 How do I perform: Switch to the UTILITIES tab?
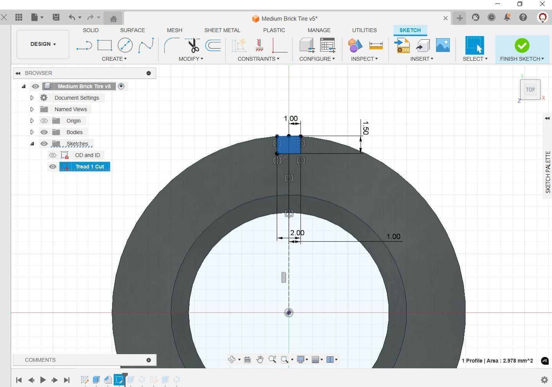[x=364, y=30]
